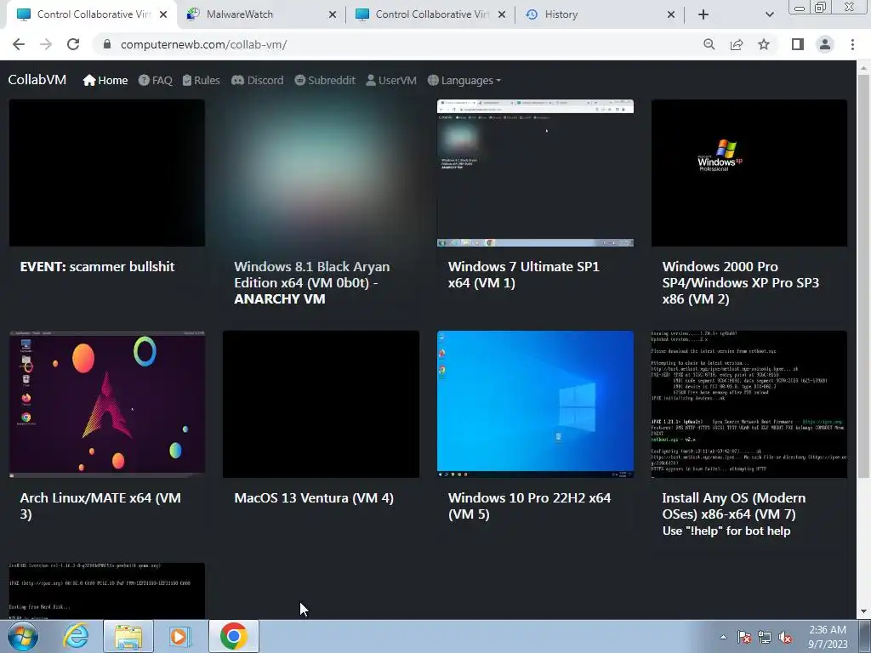Open the network tray icon
The width and height of the screenshot is (871, 653).
pos(765,637)
